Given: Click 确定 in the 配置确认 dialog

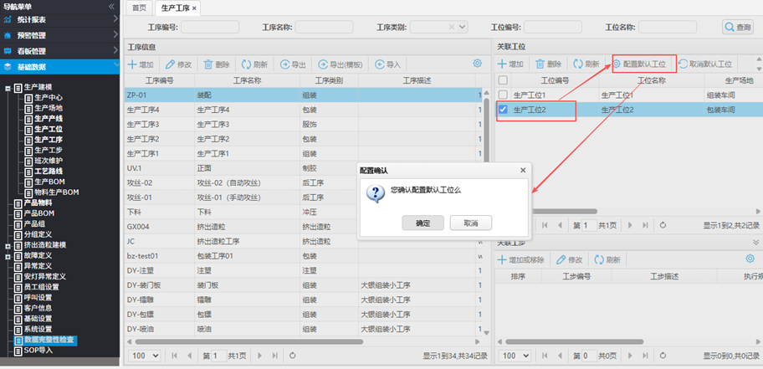Looking at the screenshot, I should coord(422,223).
